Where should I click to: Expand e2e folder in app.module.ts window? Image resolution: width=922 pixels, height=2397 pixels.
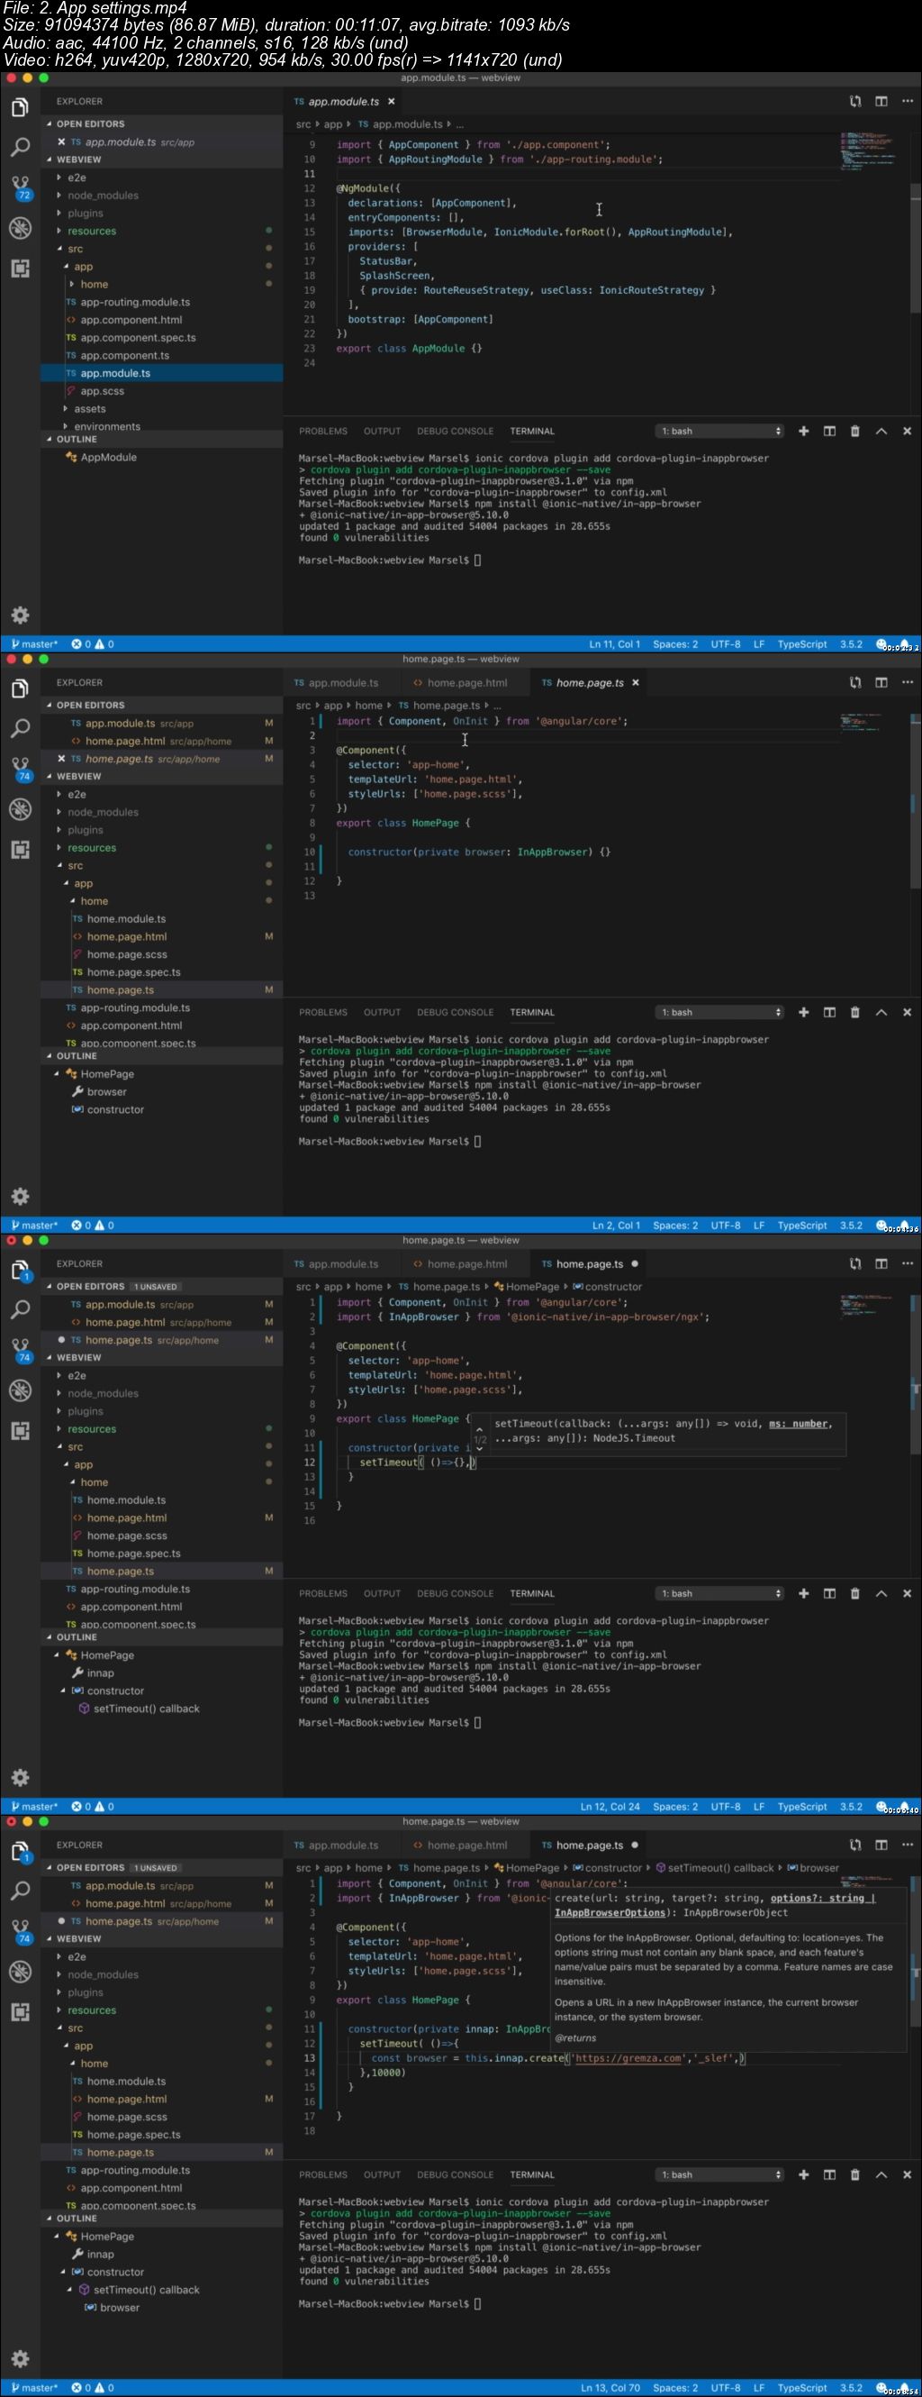point(77,178)
